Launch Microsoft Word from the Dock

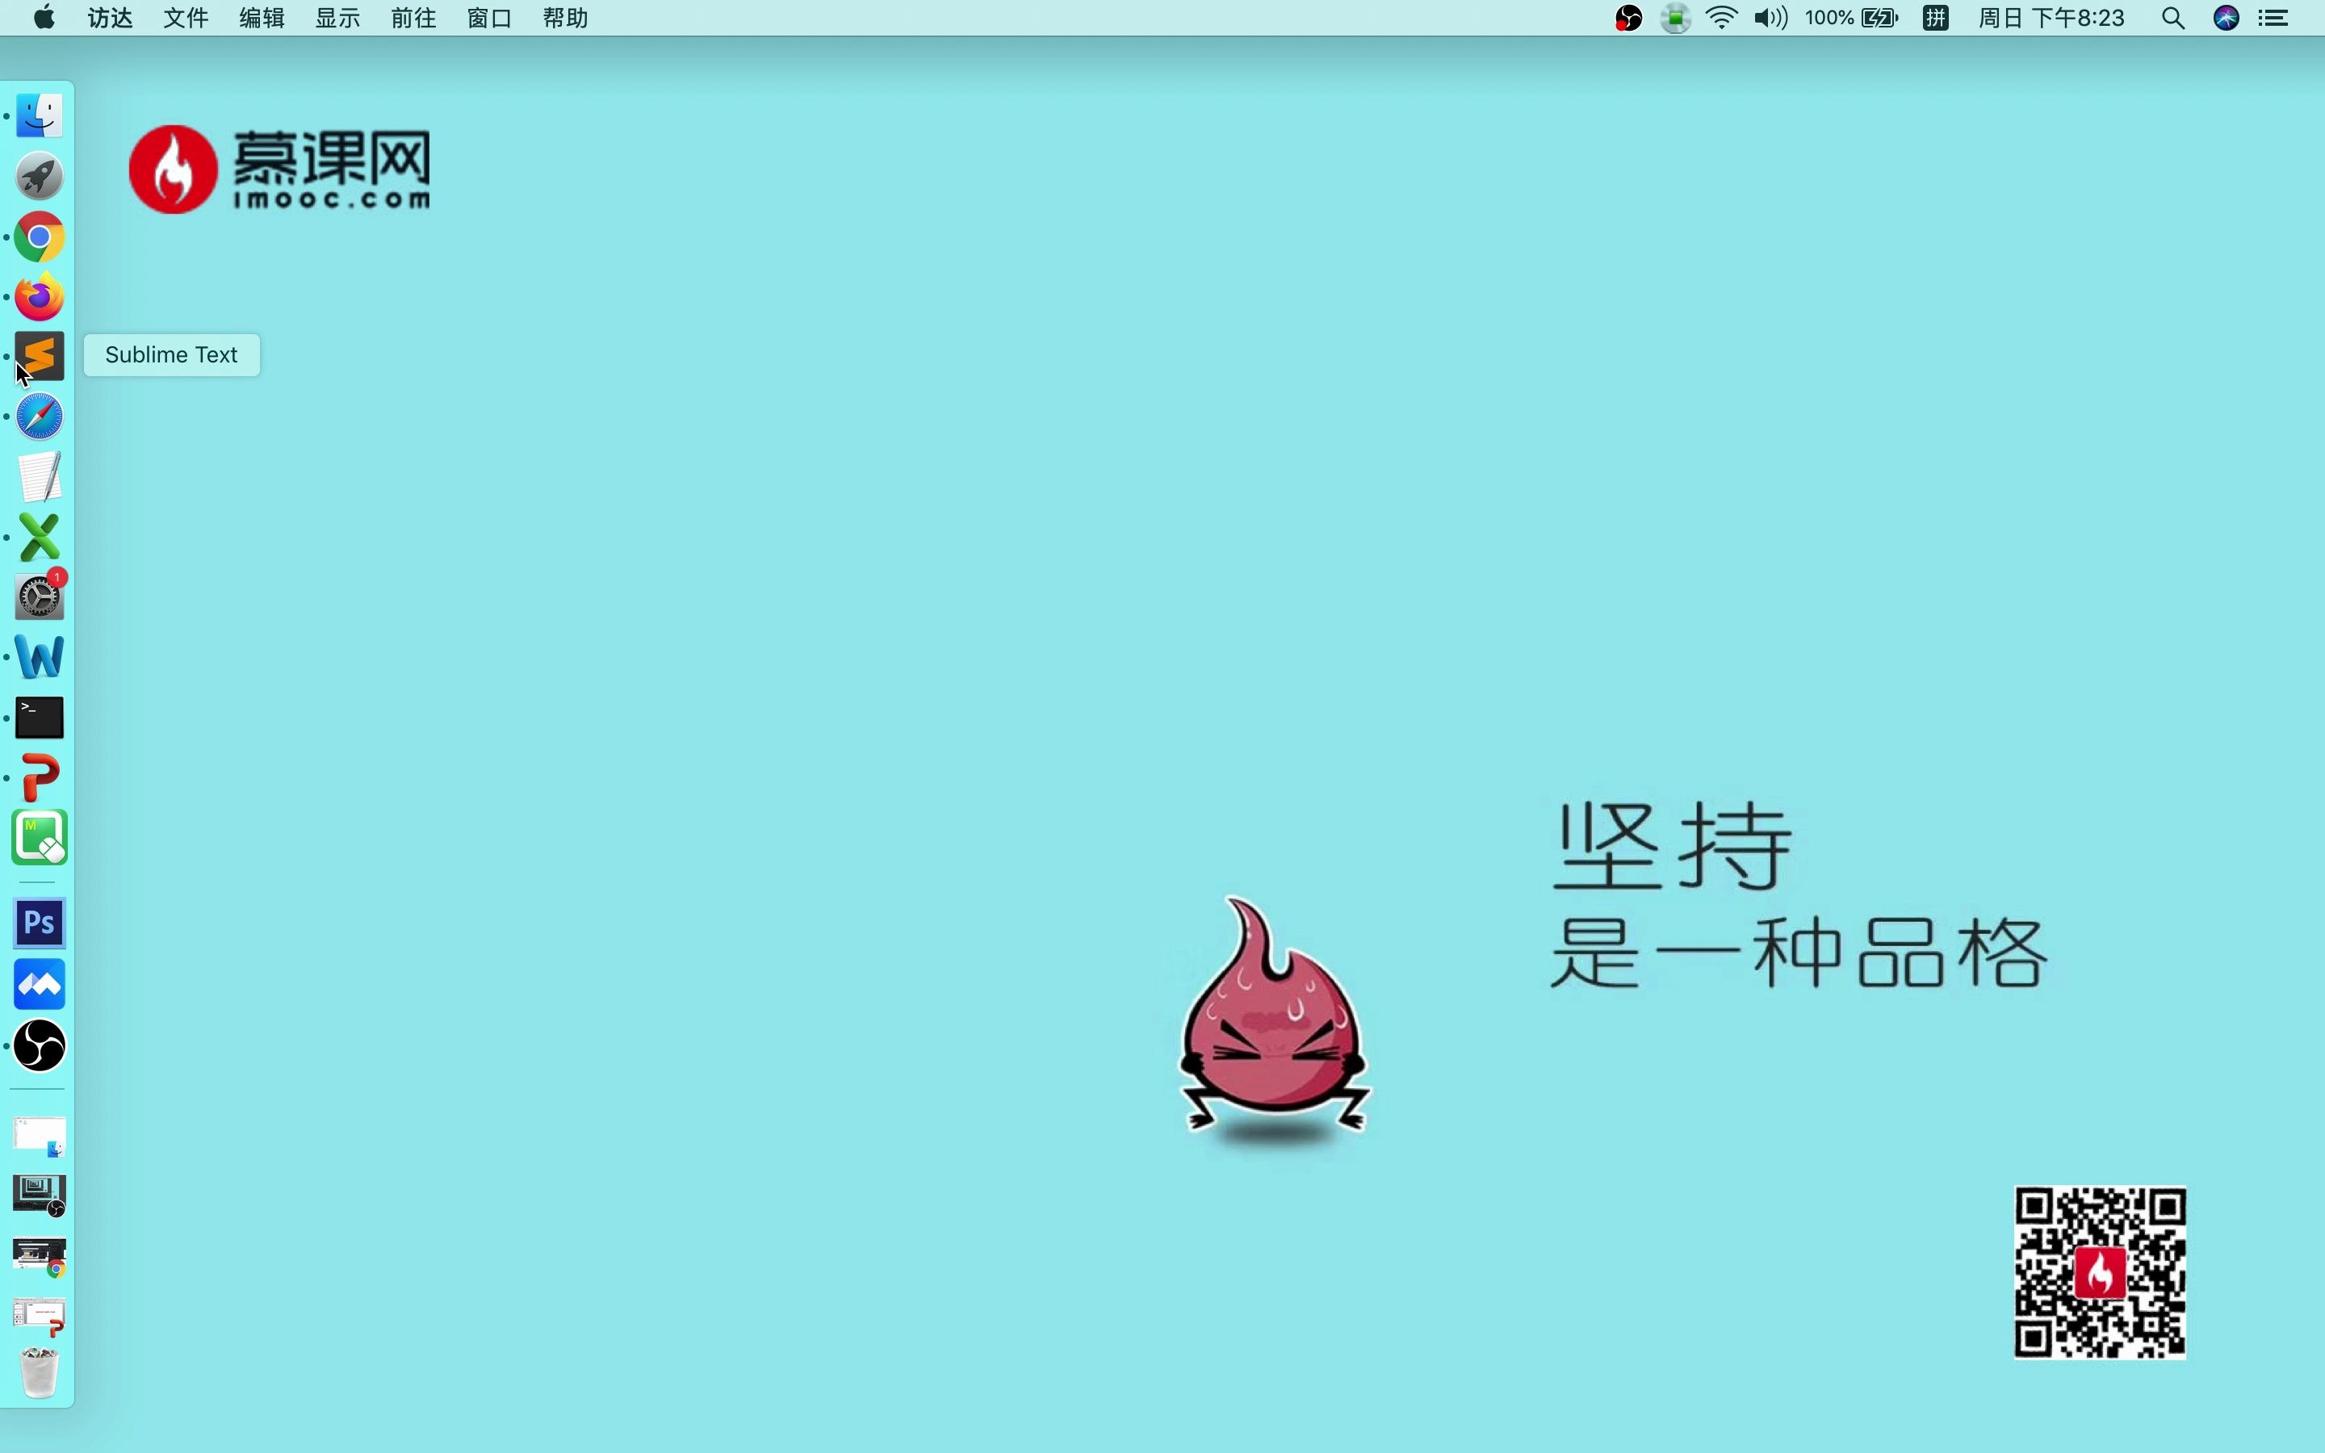coord(39,657)
